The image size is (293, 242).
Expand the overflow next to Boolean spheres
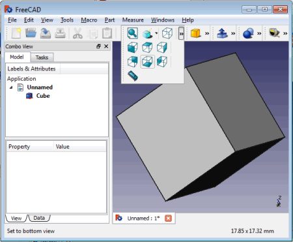click(259, 33)
